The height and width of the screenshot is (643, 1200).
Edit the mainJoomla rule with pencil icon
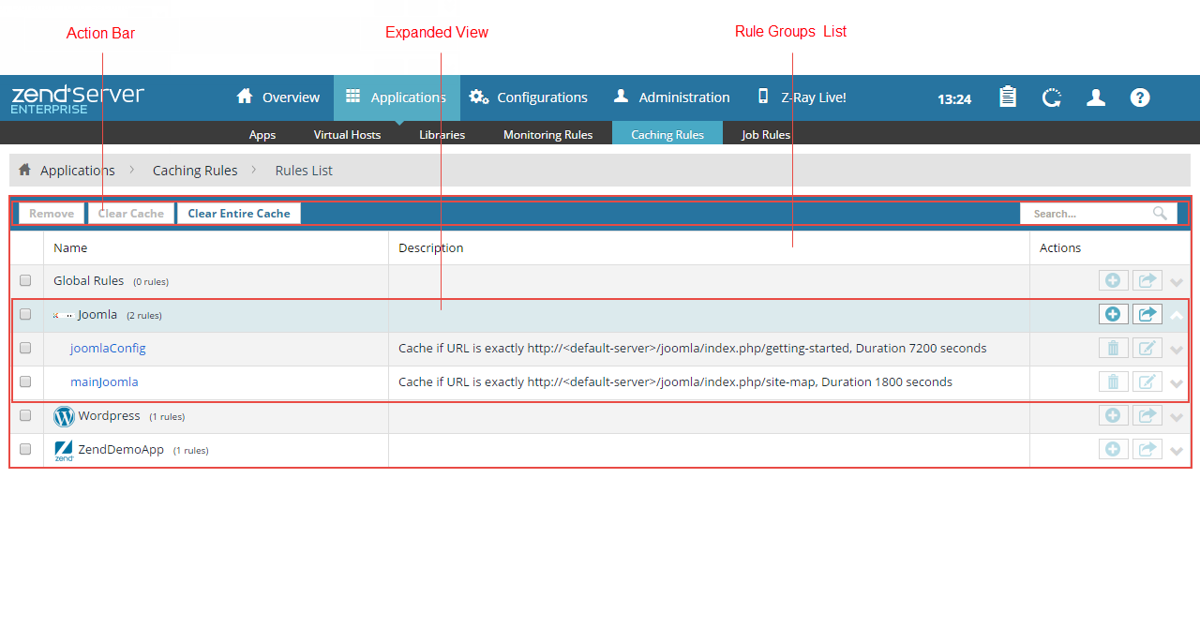point(1147,382)
